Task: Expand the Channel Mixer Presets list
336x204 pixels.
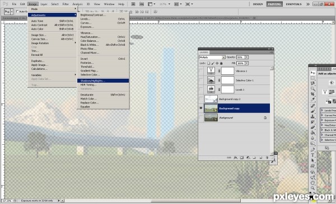Action: click(x=322, y=135)
